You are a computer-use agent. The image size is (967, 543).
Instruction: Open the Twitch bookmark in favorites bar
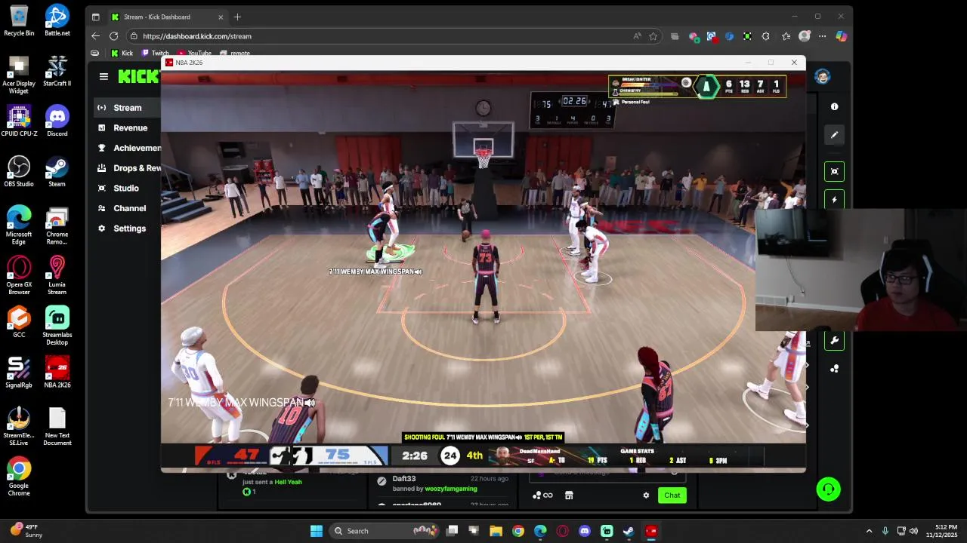156,53
